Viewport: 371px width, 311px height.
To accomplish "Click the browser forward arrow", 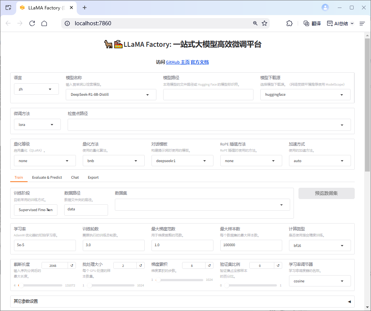I will tap(20, 23).
